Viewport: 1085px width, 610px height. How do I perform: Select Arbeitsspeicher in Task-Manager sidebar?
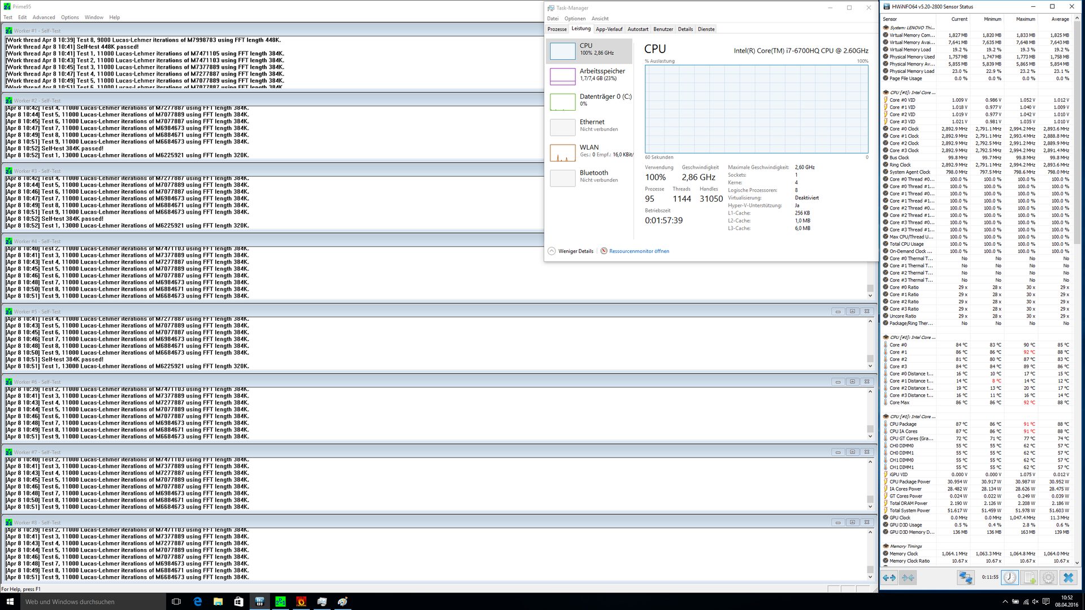[x=589, y=76]
